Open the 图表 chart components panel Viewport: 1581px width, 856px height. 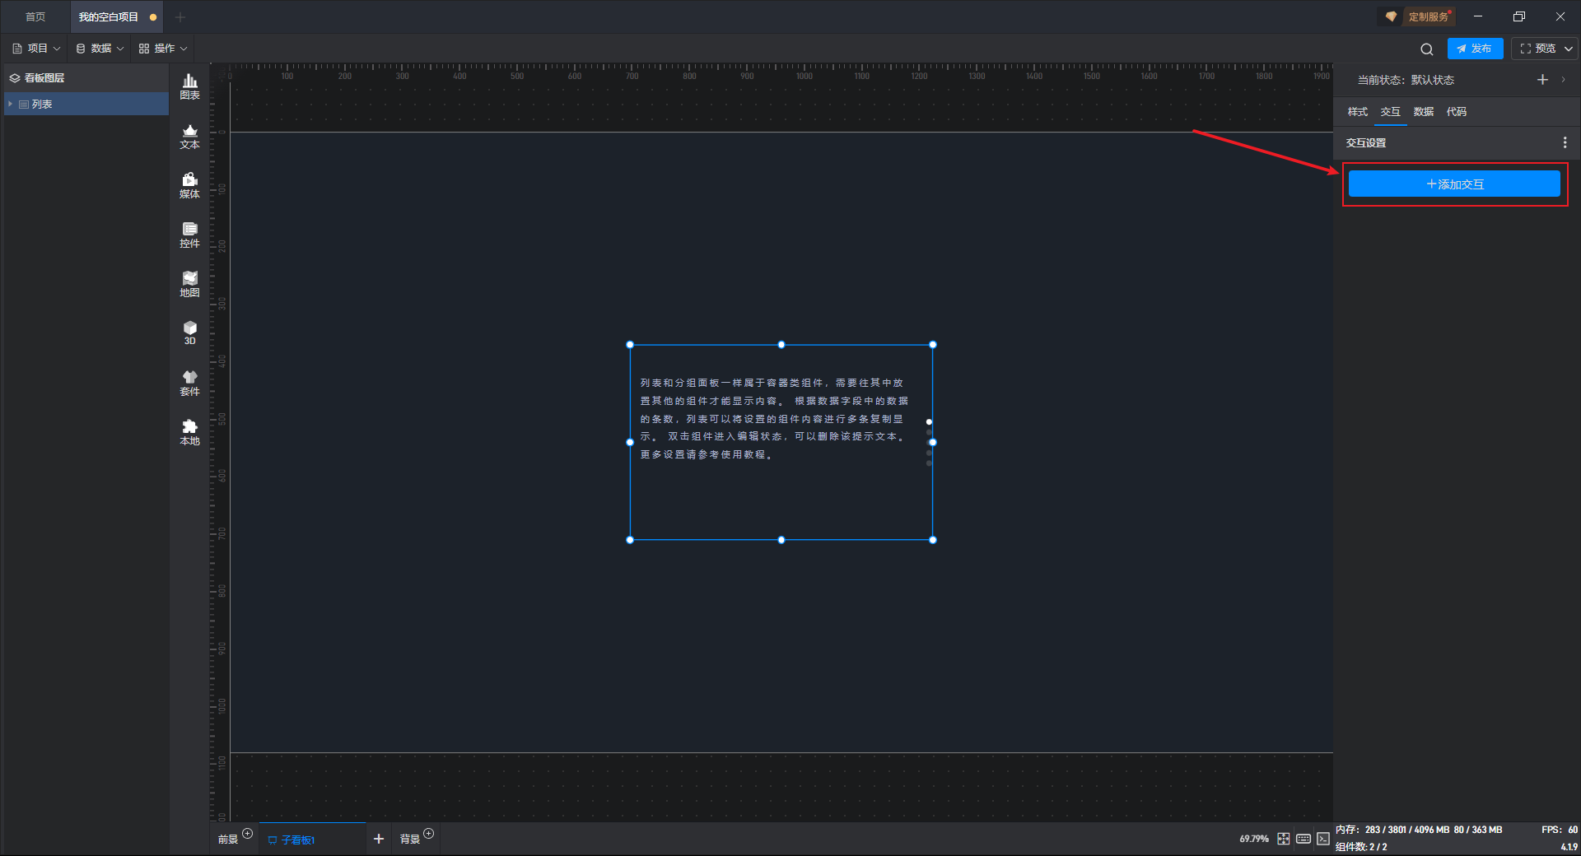click(x=189, y=86)
